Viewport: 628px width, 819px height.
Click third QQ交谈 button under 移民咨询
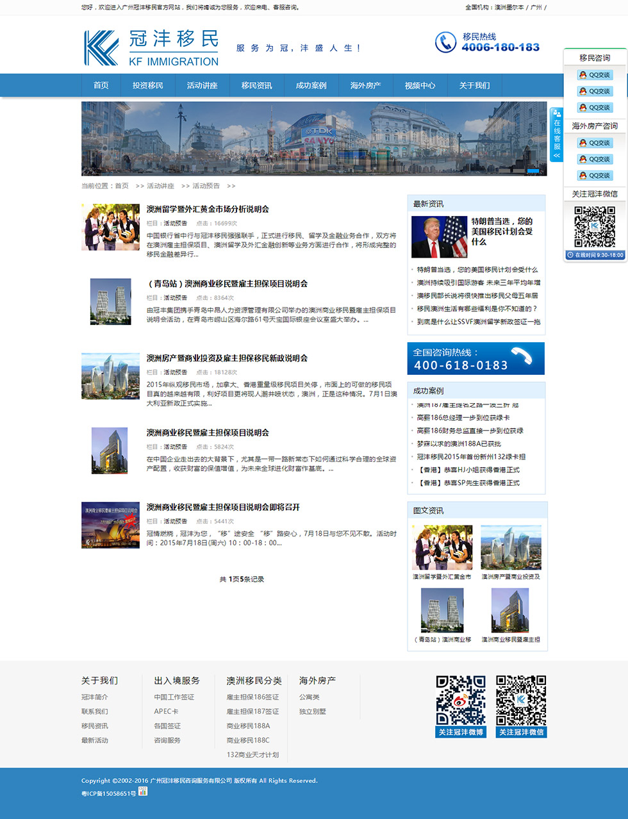pyautogui.click(x=595, y=108)
